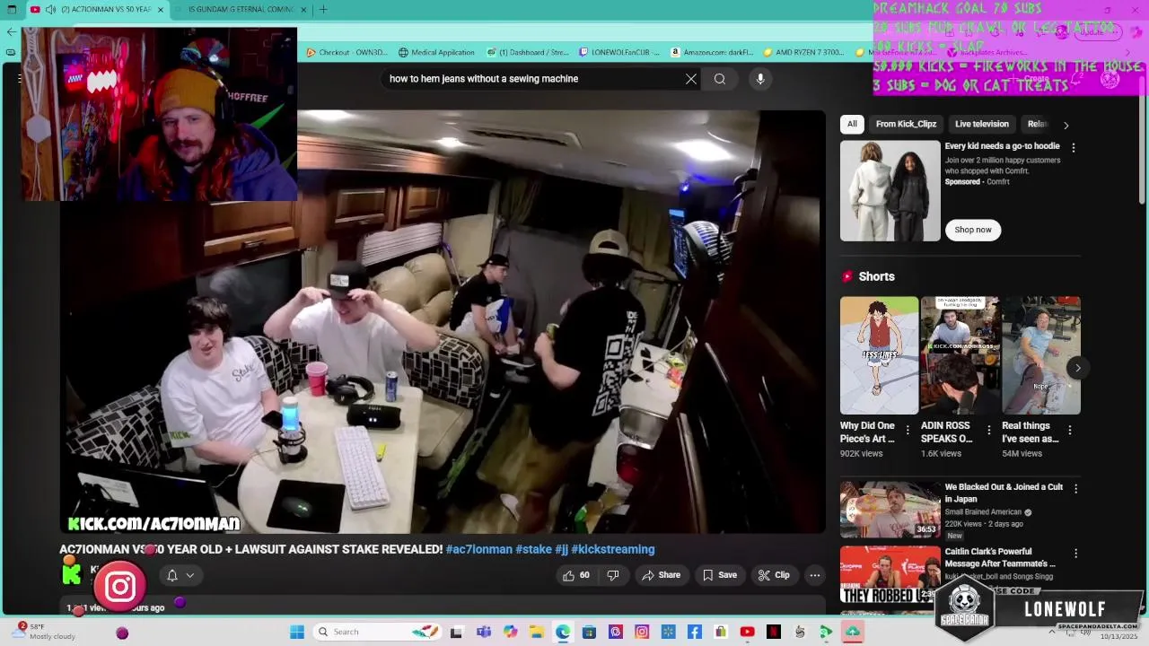
Task: Mute the tab via its speaker icon
Action: tap(50, 10)
